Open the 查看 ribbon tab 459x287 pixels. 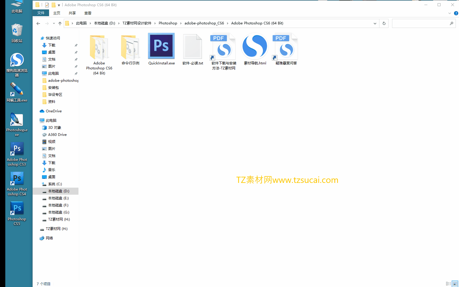[88, 13]
